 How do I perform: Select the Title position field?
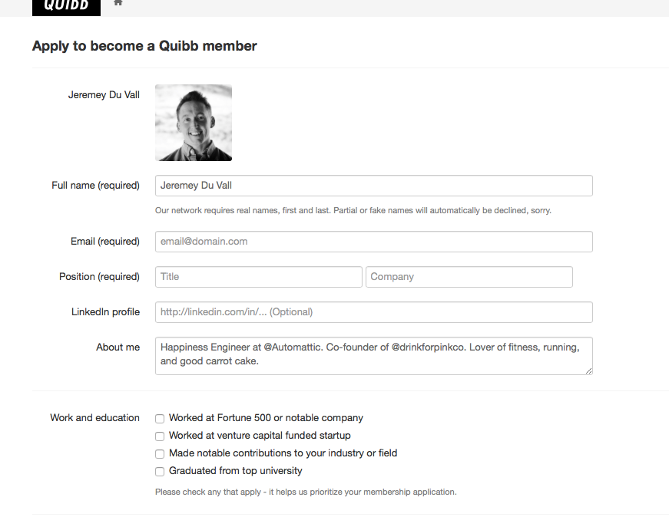pos(259,277)
